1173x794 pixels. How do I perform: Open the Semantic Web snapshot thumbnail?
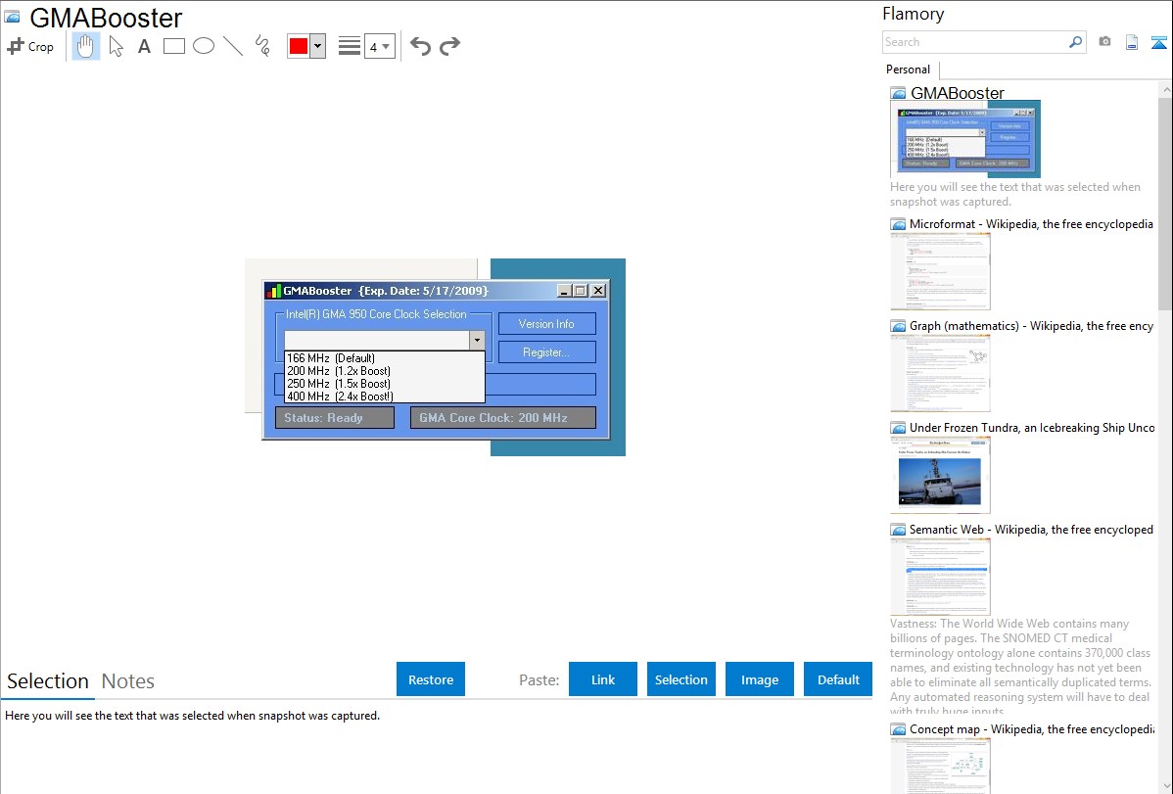click(x=940, y=577)
